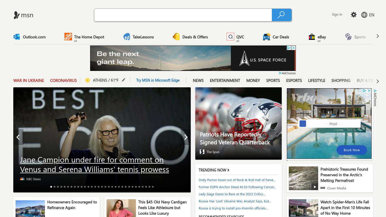Click the Sign in link
The width and height of the screenshot is (386, 217).
click(x=337, y=14)
